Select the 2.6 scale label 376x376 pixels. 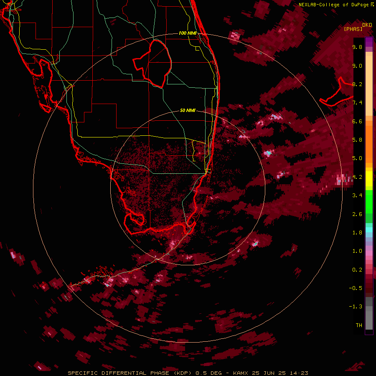tap(357, 214)
